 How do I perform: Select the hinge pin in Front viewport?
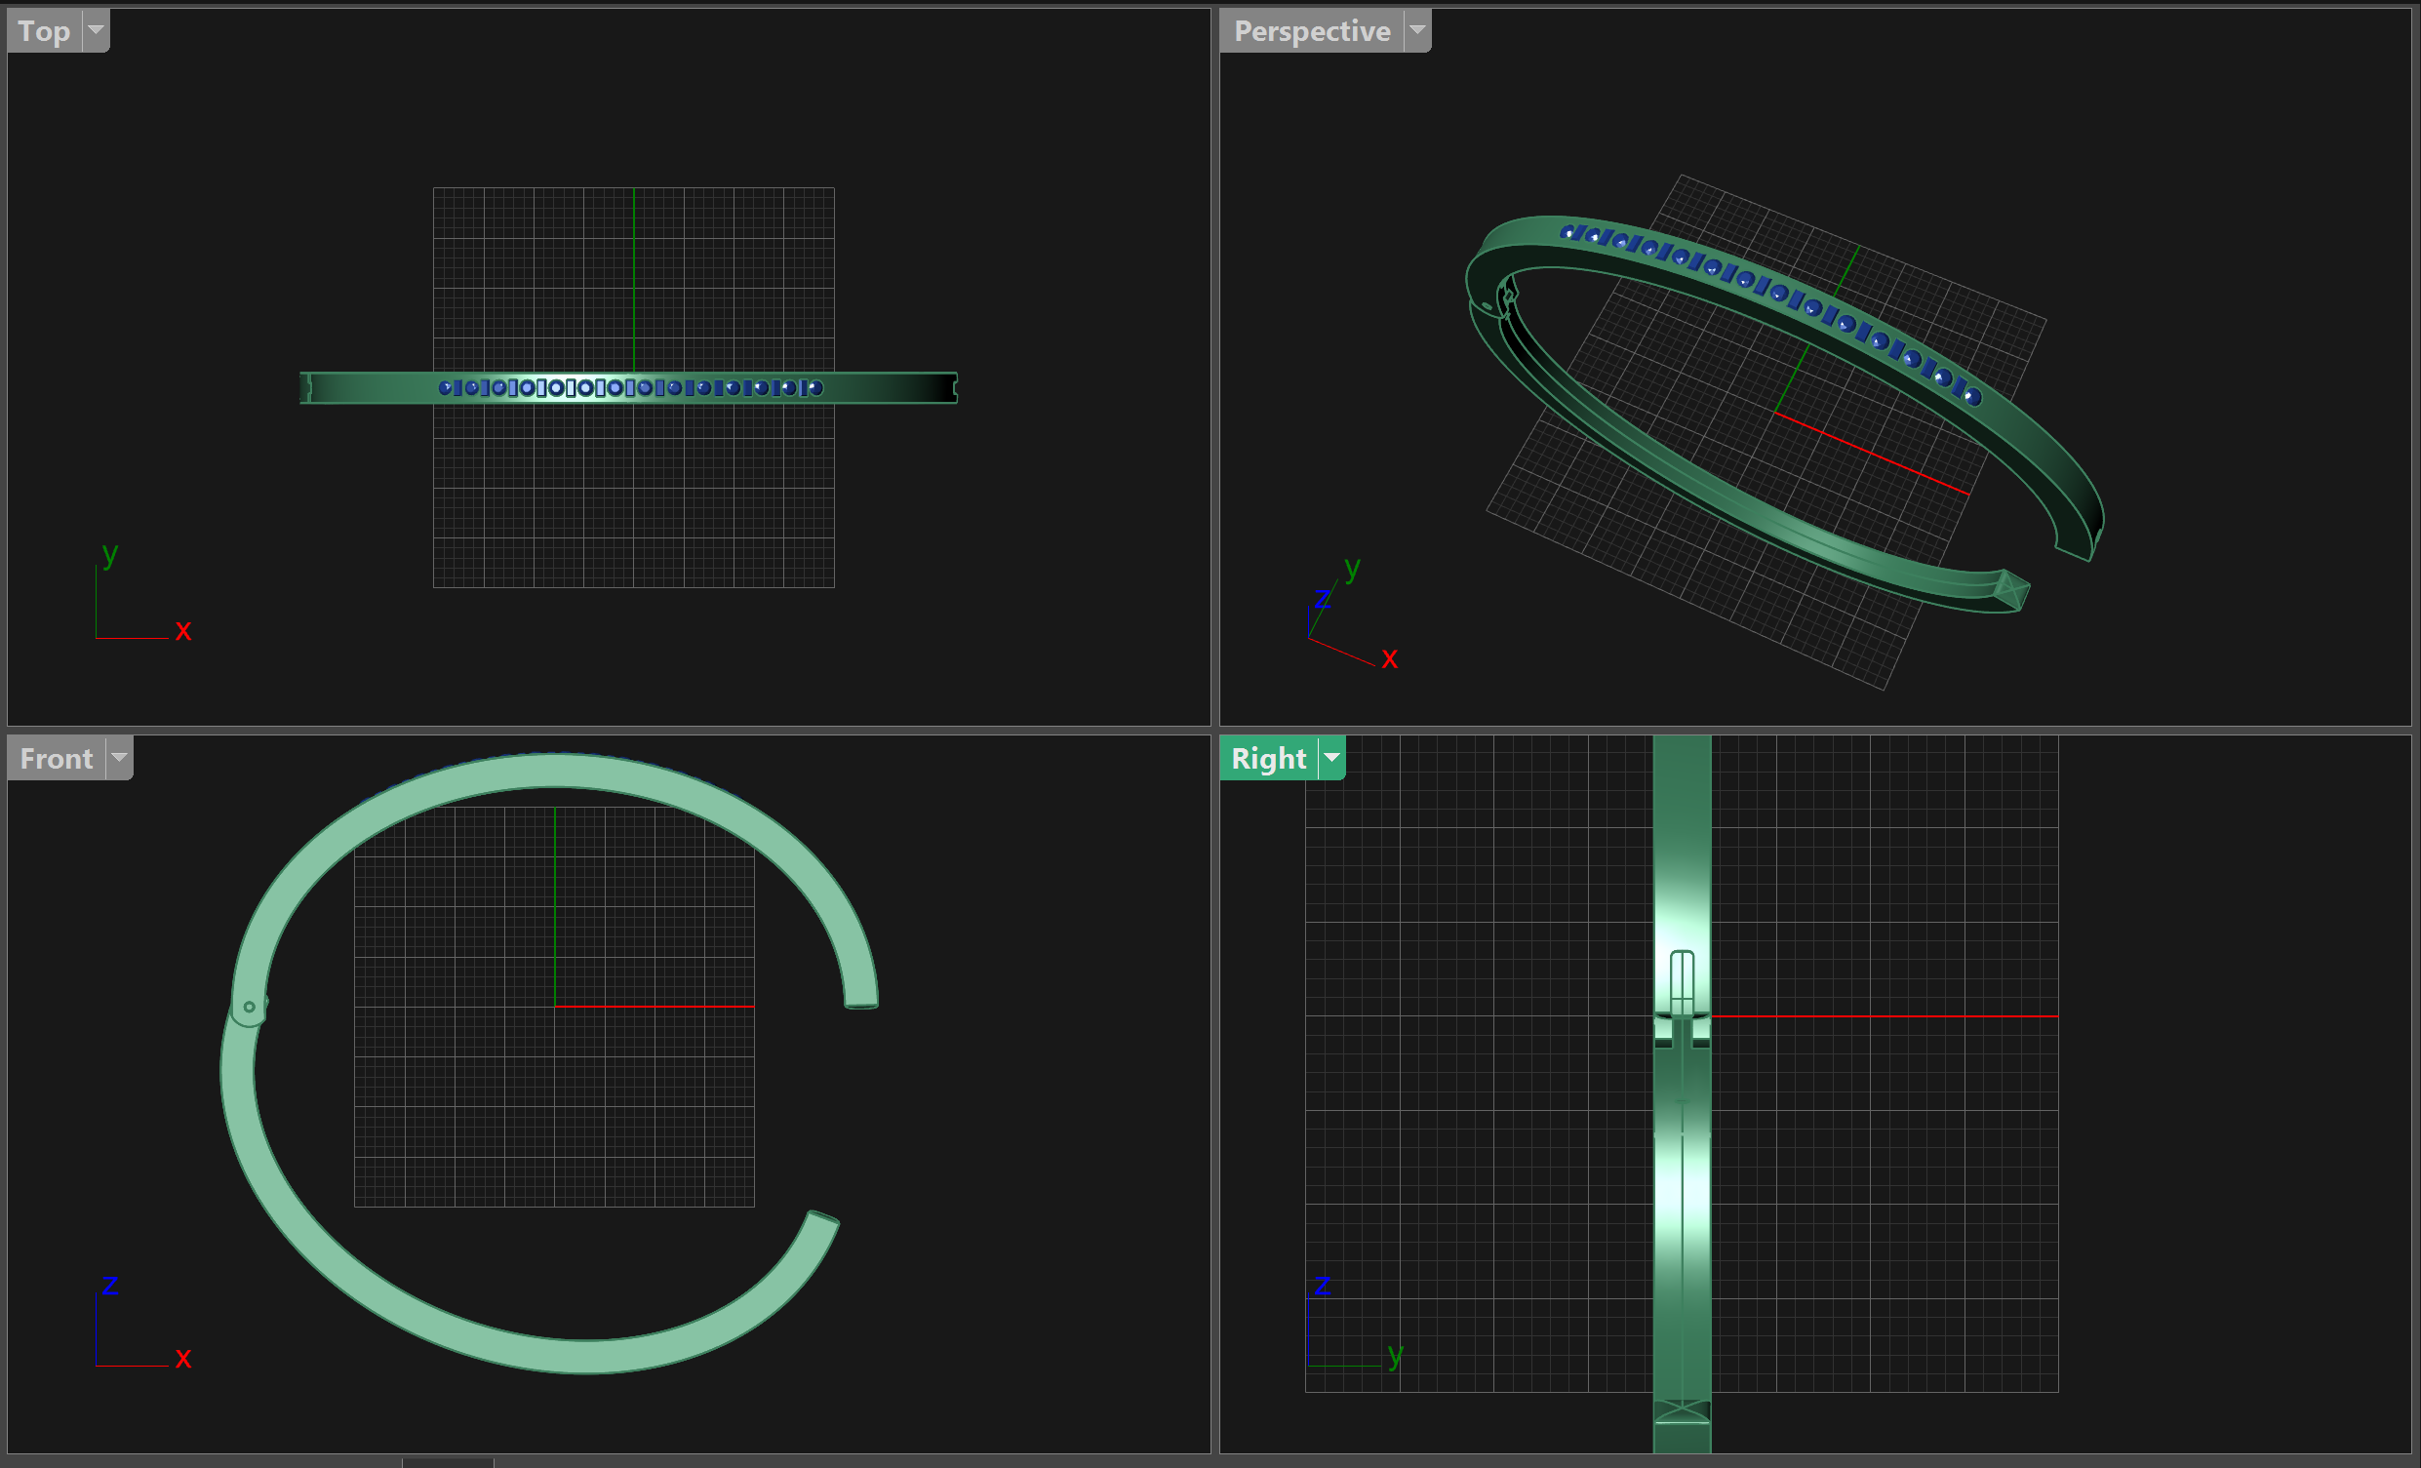[250, 1007]
